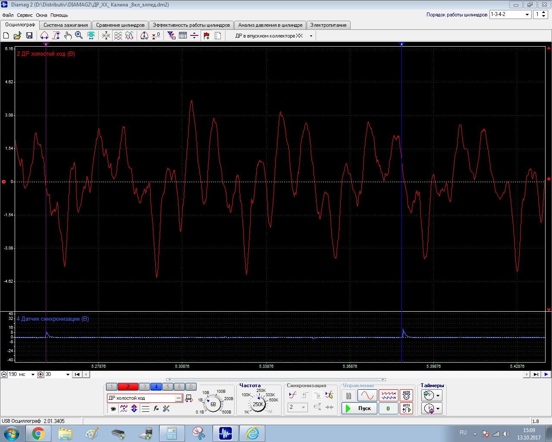The image size is (552, 442).
Task: Open the synchronization channel 2 dropdown
Action: 303,407
